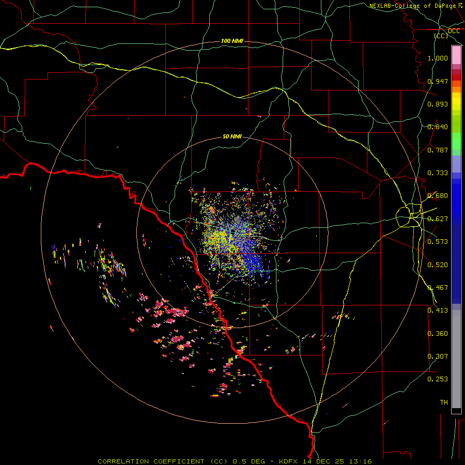
Task: Click the 0.627 scale value
Action: click(x=438, y=219)
